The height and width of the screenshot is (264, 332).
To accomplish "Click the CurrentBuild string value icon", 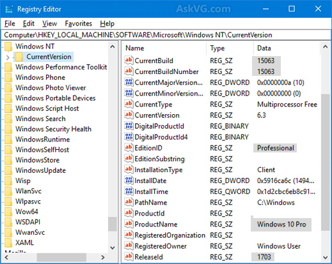I will [129, 61].
